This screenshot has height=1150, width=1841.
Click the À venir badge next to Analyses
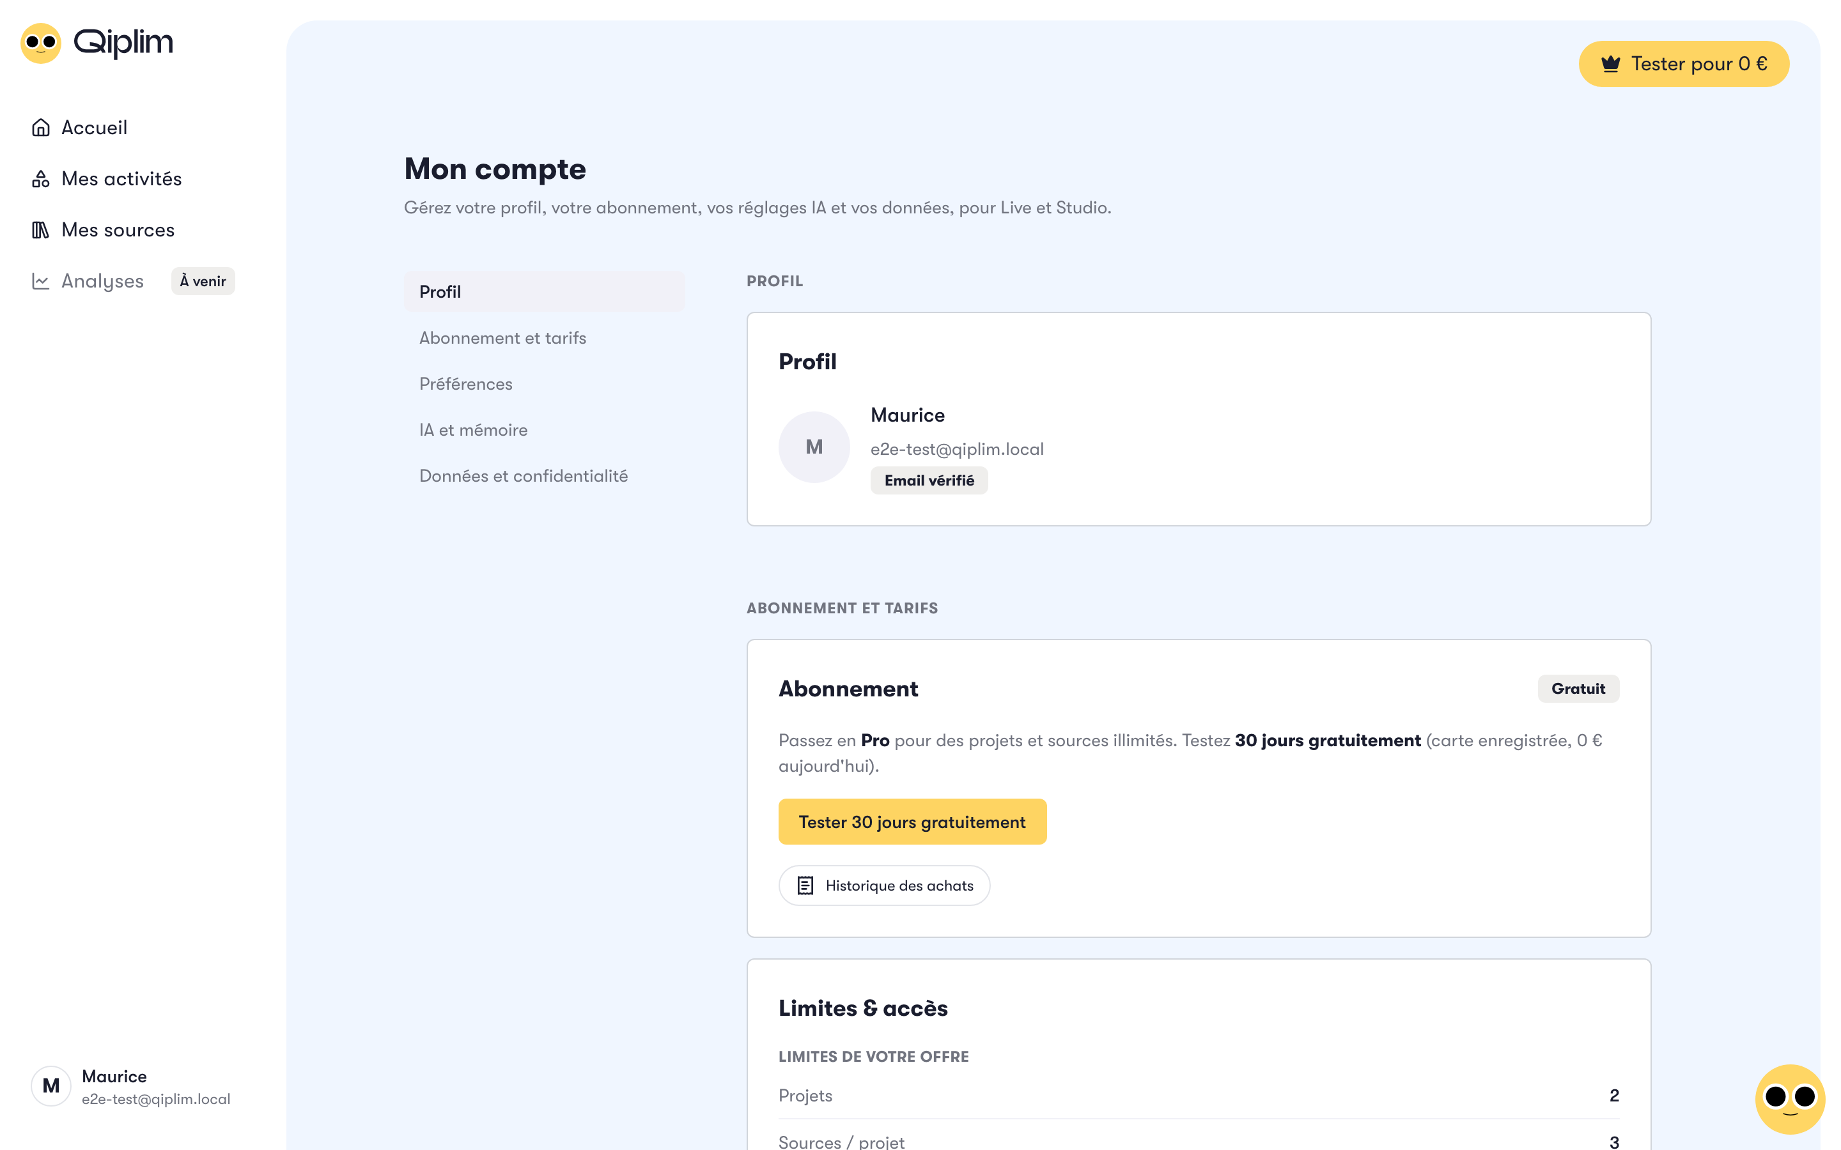pos(203,280)
